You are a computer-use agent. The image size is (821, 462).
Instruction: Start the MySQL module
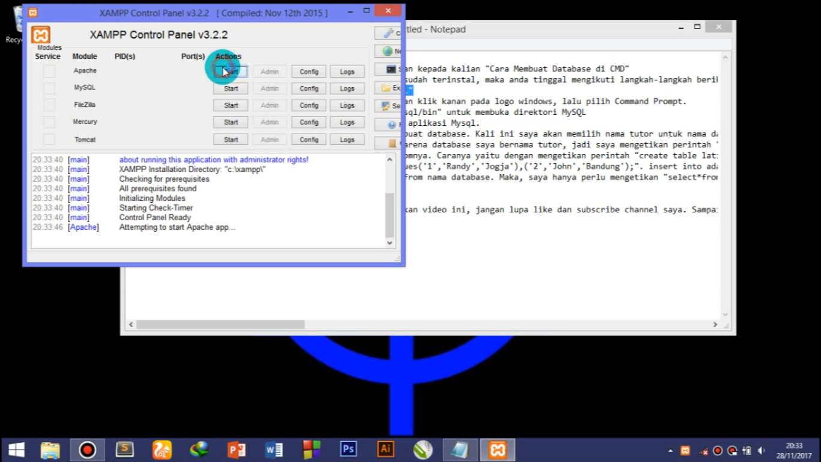(231, 88)
